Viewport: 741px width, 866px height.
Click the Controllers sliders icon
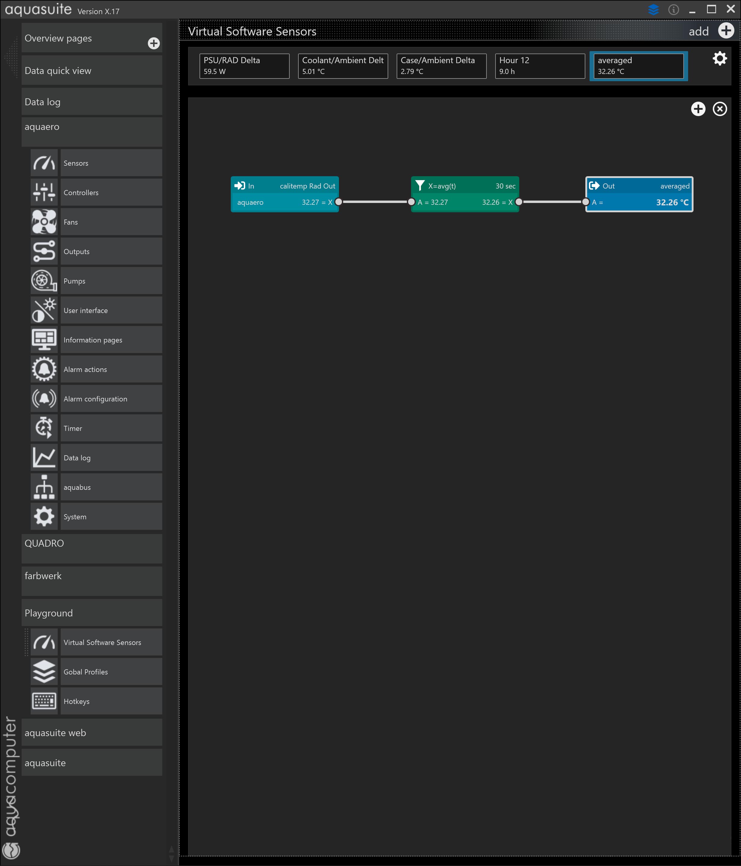click(x=44, y=192)
